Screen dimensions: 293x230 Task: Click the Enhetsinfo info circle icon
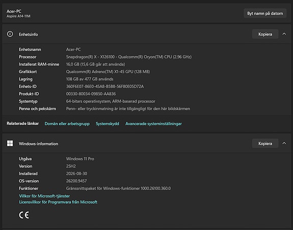[10, 34]
